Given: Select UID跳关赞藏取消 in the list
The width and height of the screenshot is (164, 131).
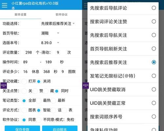Looking at the screenshot, I should click(123, 89).
